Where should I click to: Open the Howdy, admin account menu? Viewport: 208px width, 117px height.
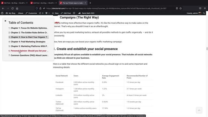pos(194,13)
